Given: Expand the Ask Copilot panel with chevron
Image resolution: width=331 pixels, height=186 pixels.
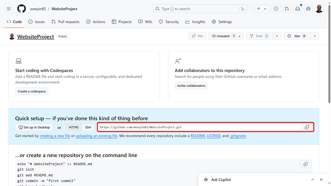Looking at the screenshot, I should click(x=313, y=179).
